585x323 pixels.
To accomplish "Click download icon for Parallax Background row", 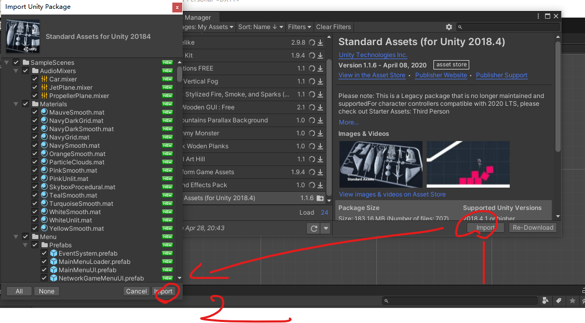I will 320,120.
